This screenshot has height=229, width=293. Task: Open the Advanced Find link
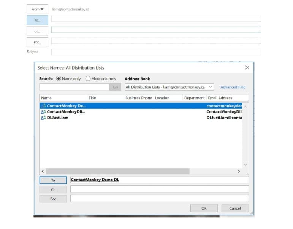tap(233, 87)
